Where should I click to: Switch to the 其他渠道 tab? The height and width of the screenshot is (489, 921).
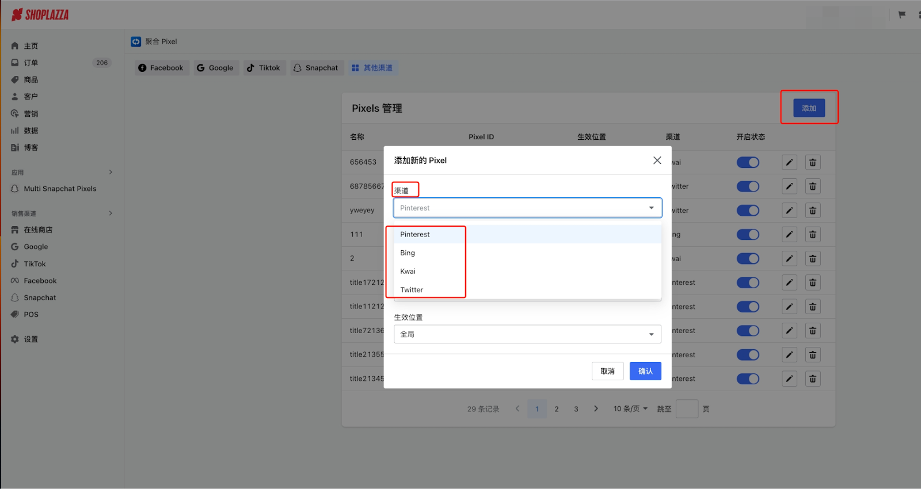tap(372, 68)
